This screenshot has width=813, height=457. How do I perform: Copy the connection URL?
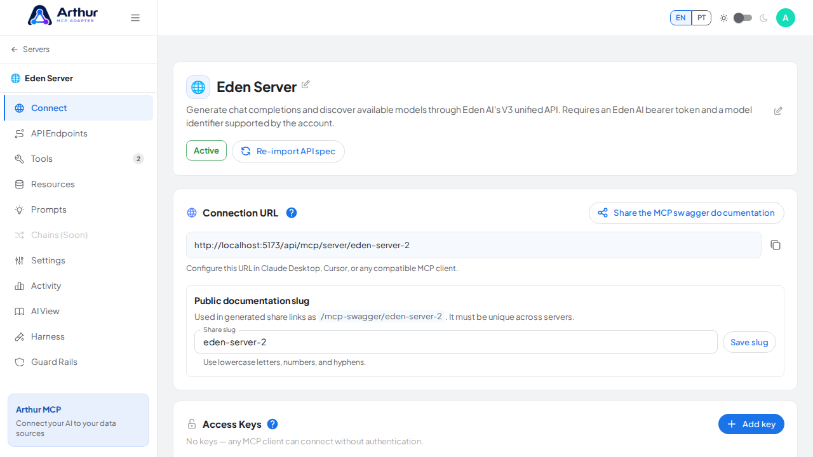click(776, 245)
